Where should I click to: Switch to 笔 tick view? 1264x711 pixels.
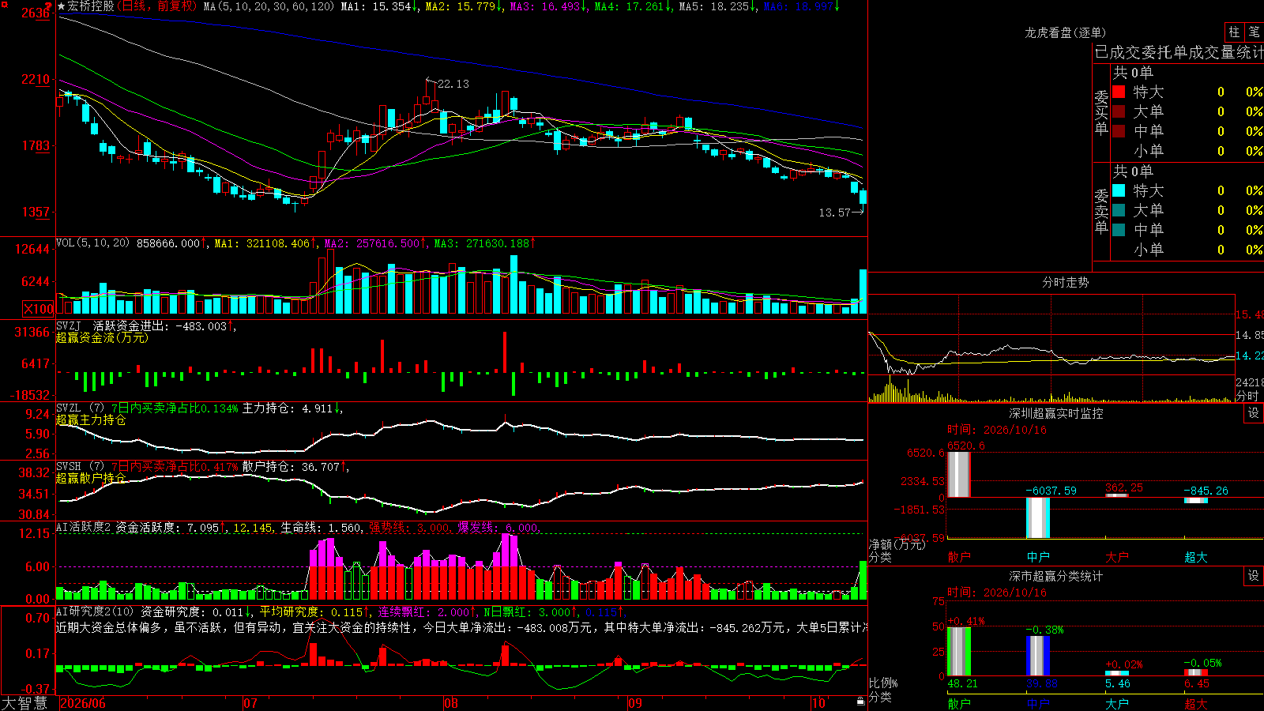[1254, 32]
